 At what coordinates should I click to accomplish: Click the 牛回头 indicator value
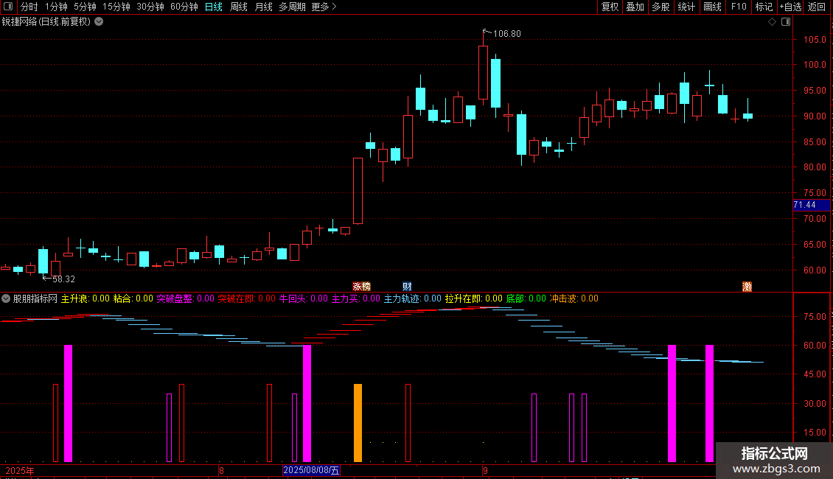pos(303,298)
